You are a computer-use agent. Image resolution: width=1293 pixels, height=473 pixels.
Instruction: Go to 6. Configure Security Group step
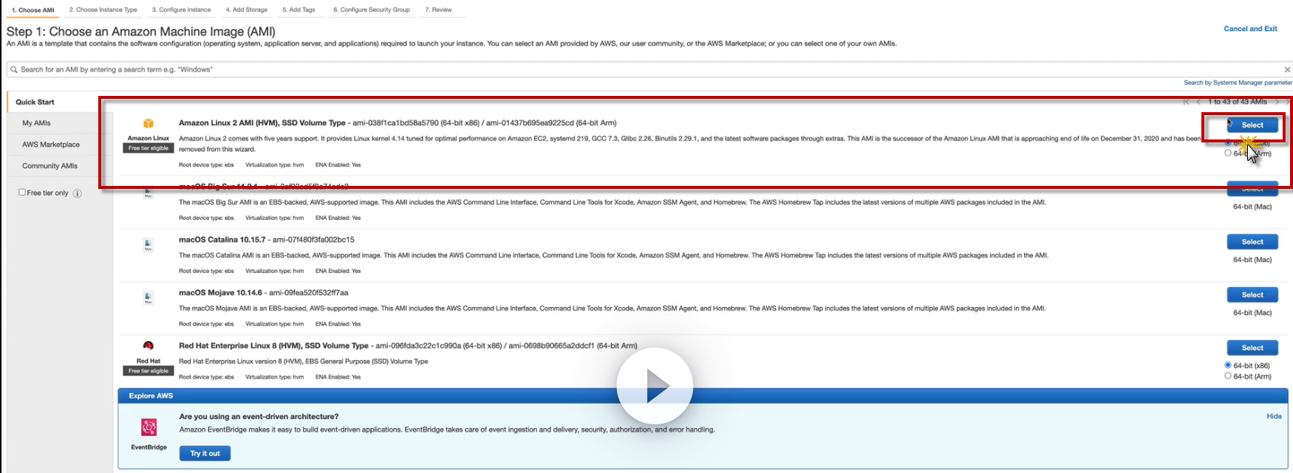point(372,10)
